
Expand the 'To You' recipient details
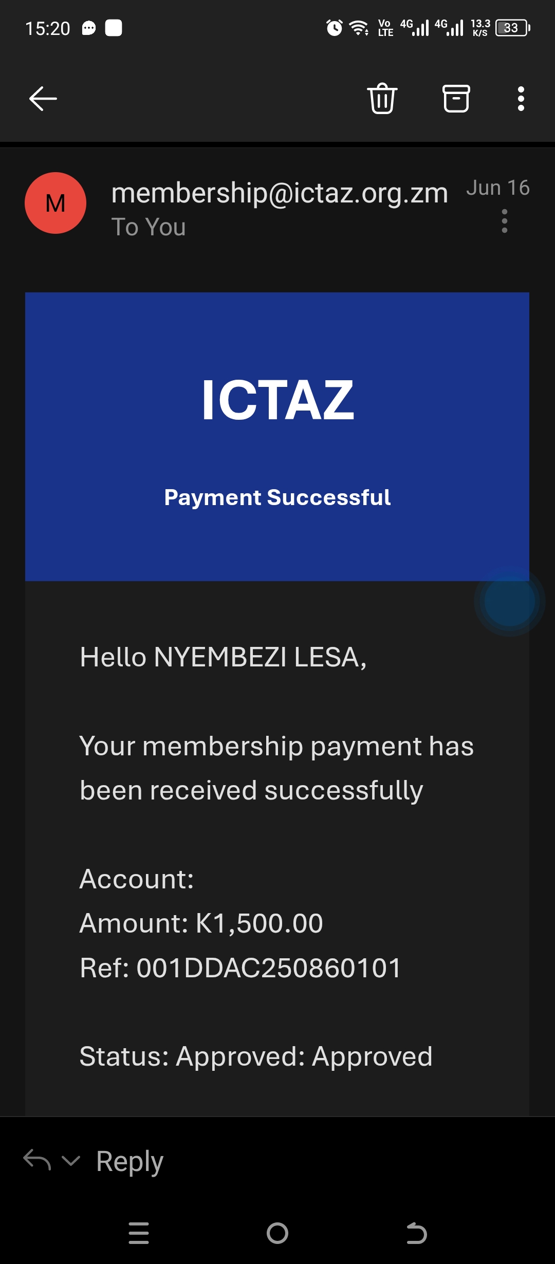149,227
